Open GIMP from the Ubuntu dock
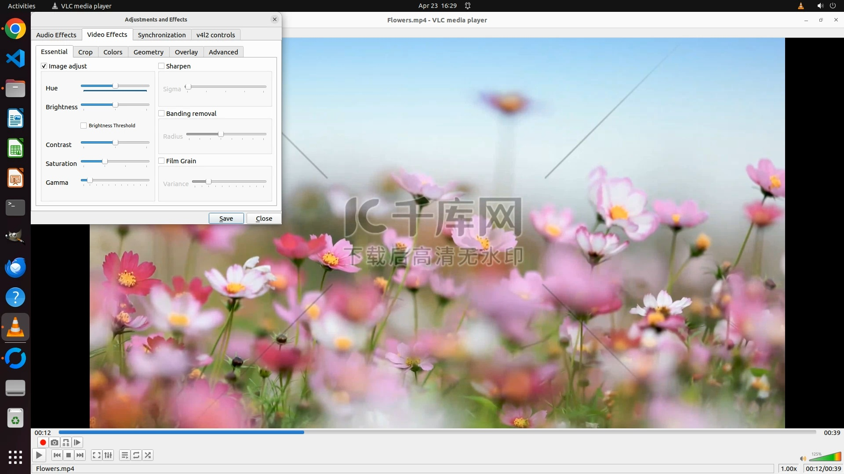The image size is (844, 474). click(15, 237)
